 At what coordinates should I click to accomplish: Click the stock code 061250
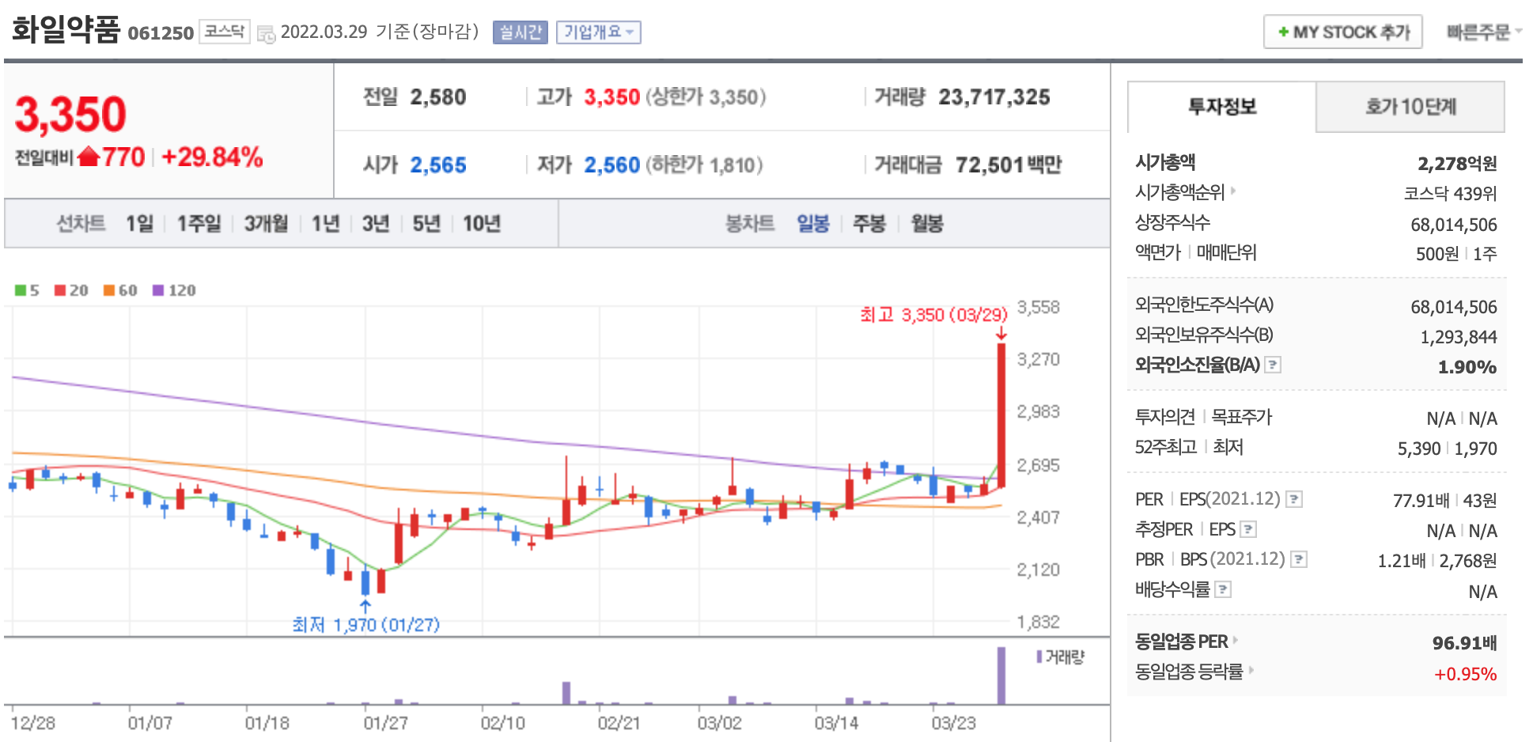coord(161,33)
